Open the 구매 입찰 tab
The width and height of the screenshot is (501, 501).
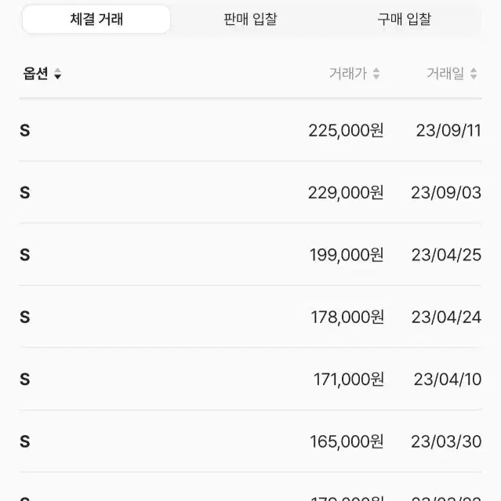(405, 19)
